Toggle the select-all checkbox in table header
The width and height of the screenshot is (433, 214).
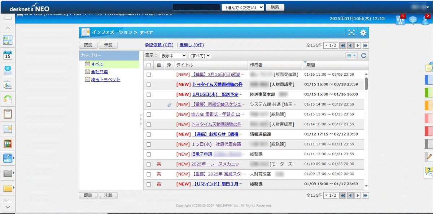tap(149, 65)
